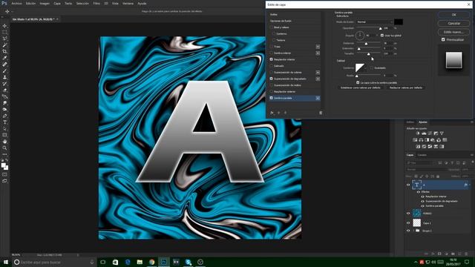This screenshot has width=475, height=267.
Task: Uncheck the Resplandor interior checkbox
Action: (x=272, y=59)
